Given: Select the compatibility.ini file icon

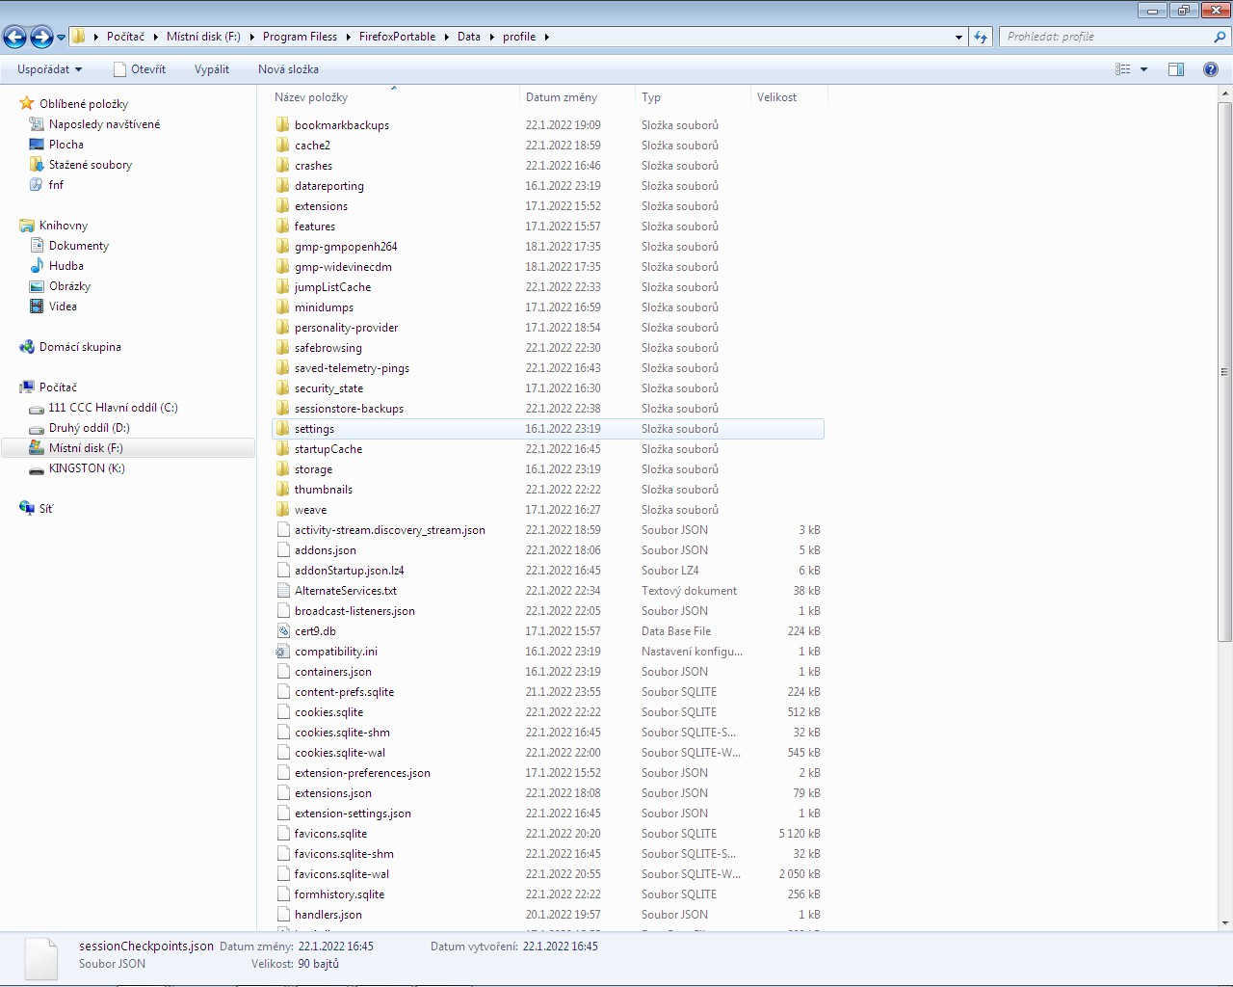Looking at the screenshot, I should (x=283, y=652).
